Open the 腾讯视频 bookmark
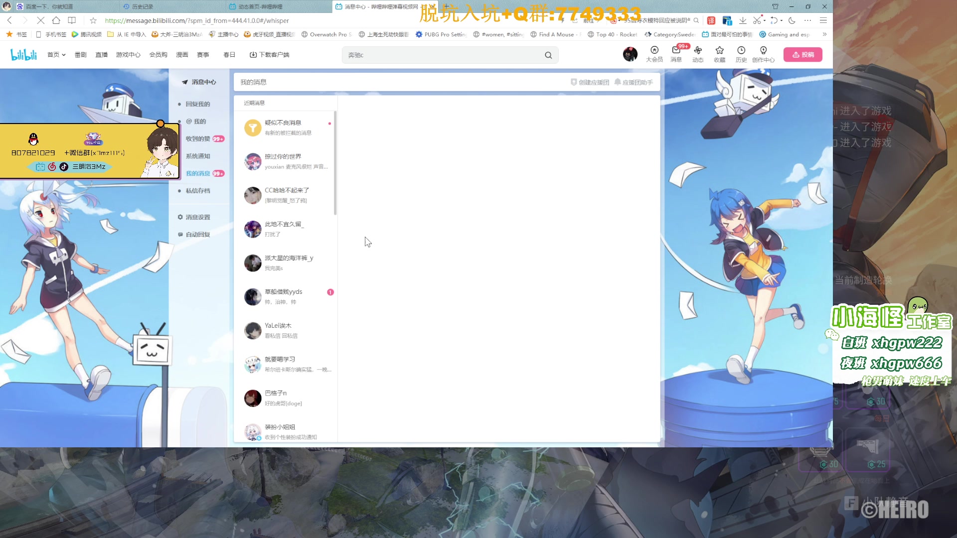This screenshot has width=957, height=538. (x=87, y=34)
